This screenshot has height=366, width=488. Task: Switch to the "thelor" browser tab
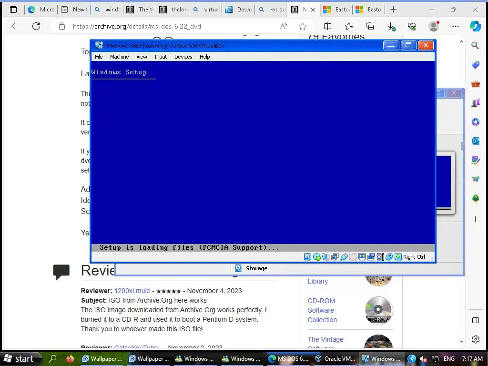coord(173,10)
